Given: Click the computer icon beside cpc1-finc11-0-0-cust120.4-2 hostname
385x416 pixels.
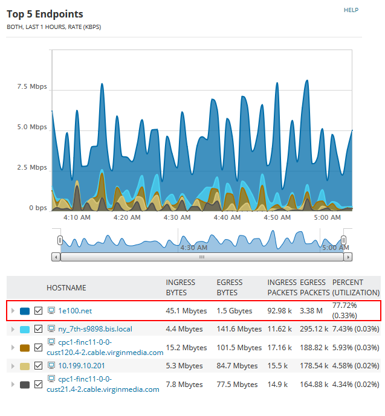Looking at the screenshot, I should pyautogui.click(x=51, y=342).
